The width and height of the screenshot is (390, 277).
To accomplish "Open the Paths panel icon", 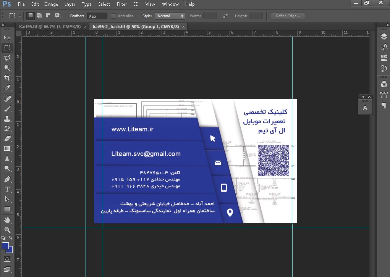I will [x=384, y=95].
